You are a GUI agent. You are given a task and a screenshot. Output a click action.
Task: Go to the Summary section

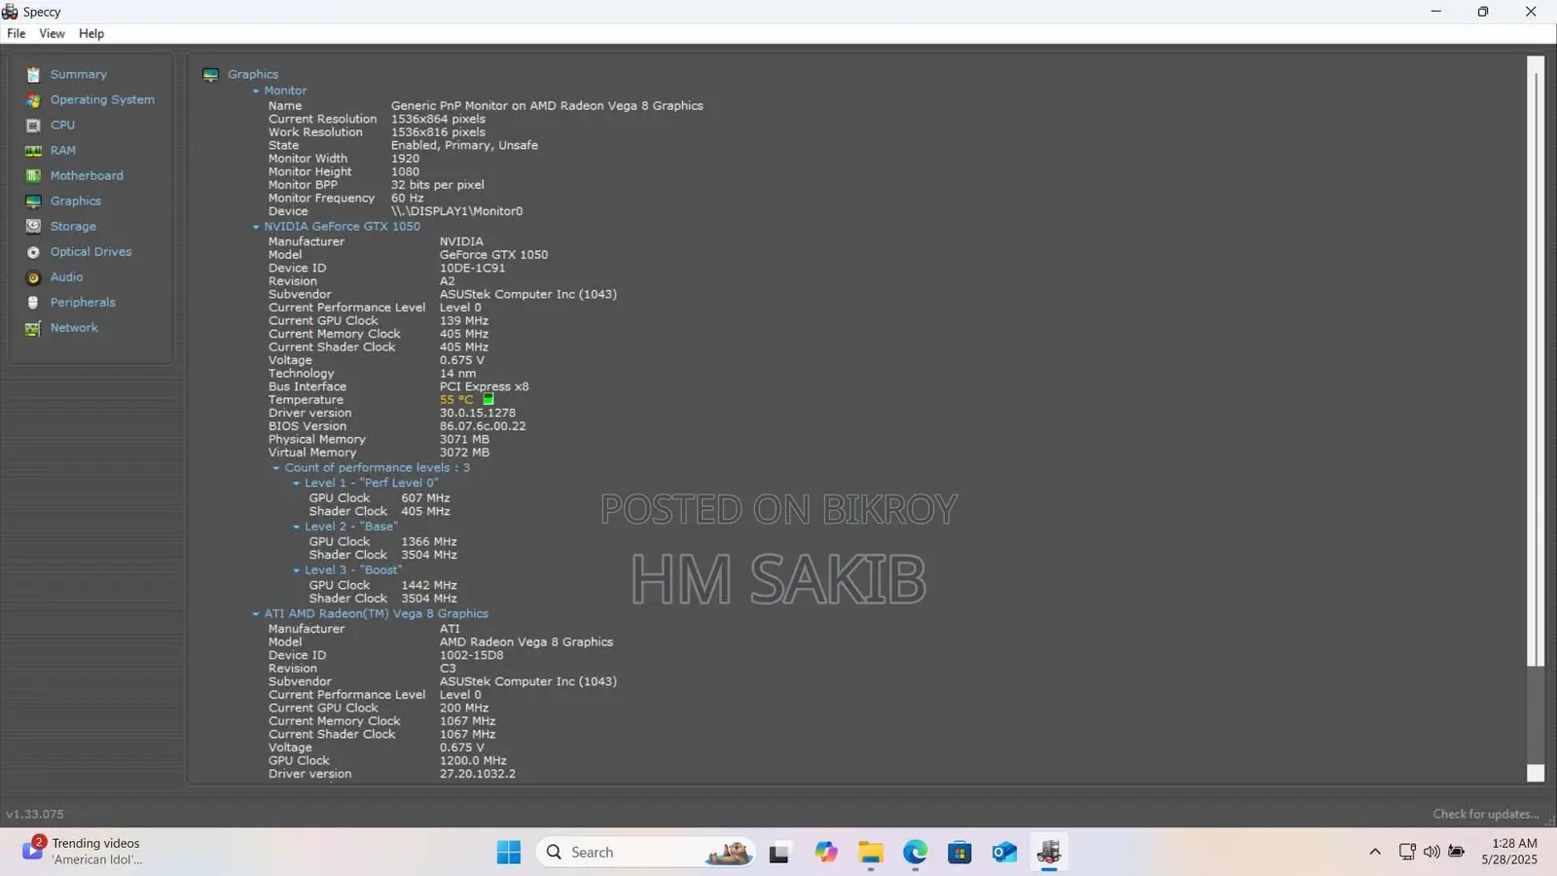point(79,75)
